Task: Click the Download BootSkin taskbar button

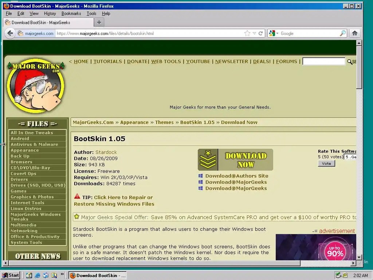Action: 98,276
